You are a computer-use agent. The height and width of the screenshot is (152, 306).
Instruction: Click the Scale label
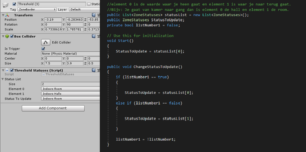[x=9, y=29]
